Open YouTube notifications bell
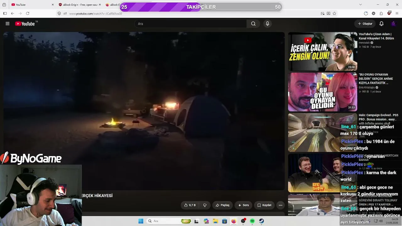The image size is (402, 226). click(381, 24)
